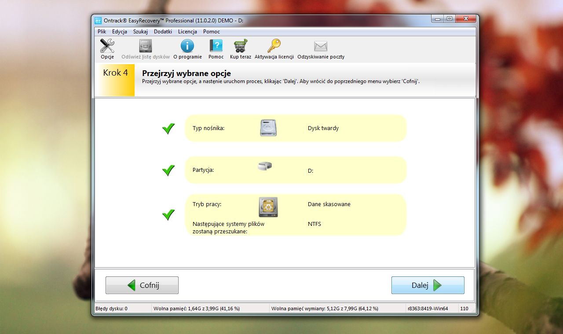This screenshot has width=563, height=334.
Task: Click the green checkmark beside Tryb pracy
Action: [x=168, y=214]
